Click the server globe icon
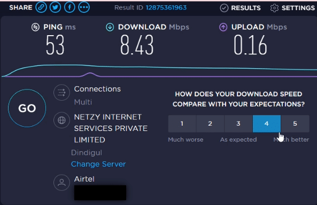The width and height of the screenshot is (317, 205). (61, 120)
